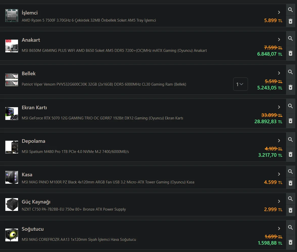
Task: Click the 28.892,83 TL graphics card price
Action: pos(268,121)
